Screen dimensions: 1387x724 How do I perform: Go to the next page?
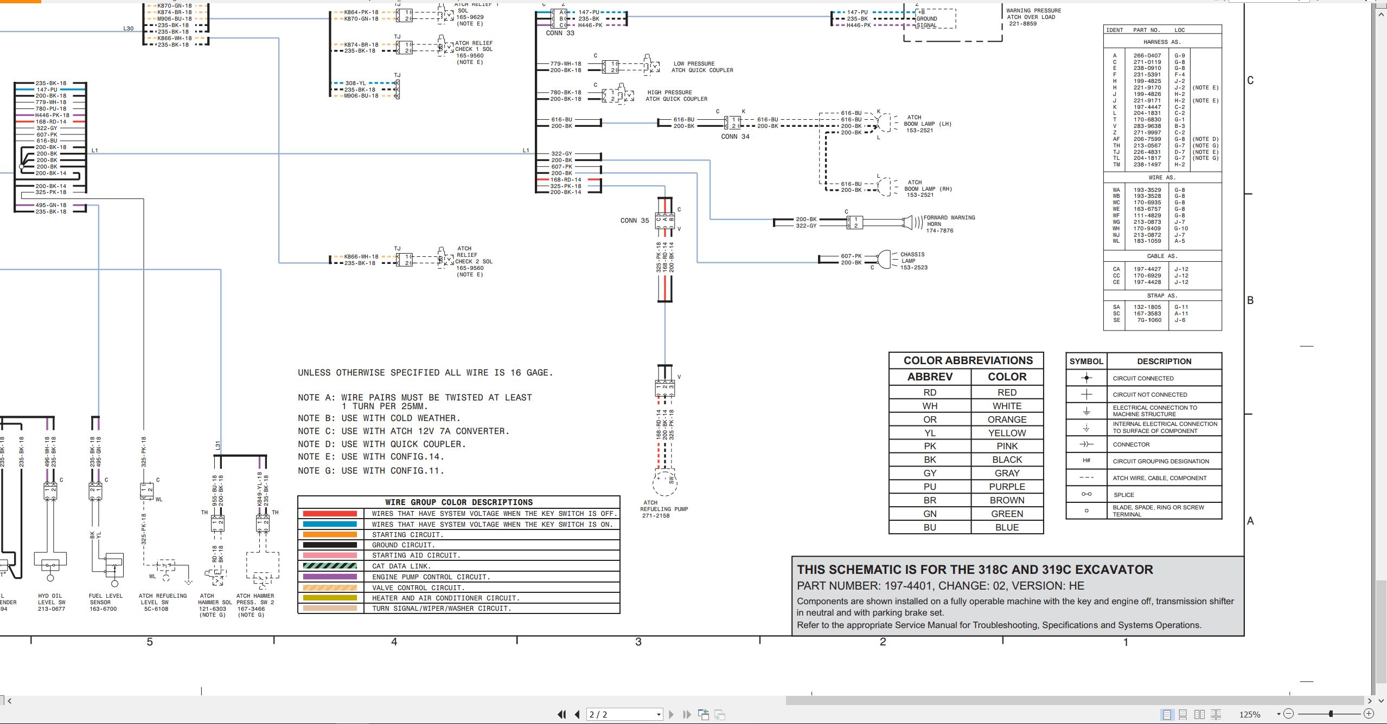point(672,714)
